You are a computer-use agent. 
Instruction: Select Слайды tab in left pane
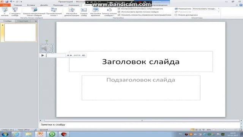8,21
